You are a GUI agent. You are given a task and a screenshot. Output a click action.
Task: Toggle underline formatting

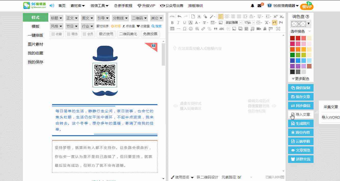(184, 23)
